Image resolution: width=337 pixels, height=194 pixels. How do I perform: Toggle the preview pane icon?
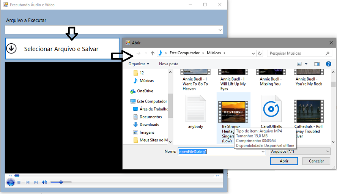tap(317, 64)
